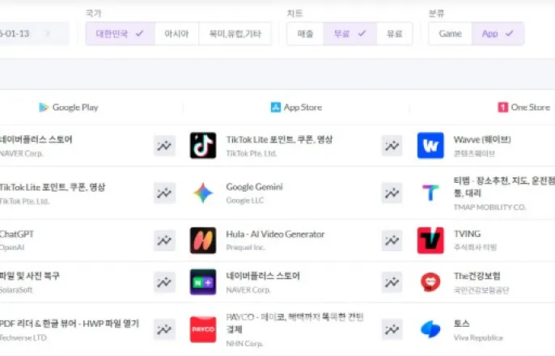Switch chart to 매출

click(305, 34)
